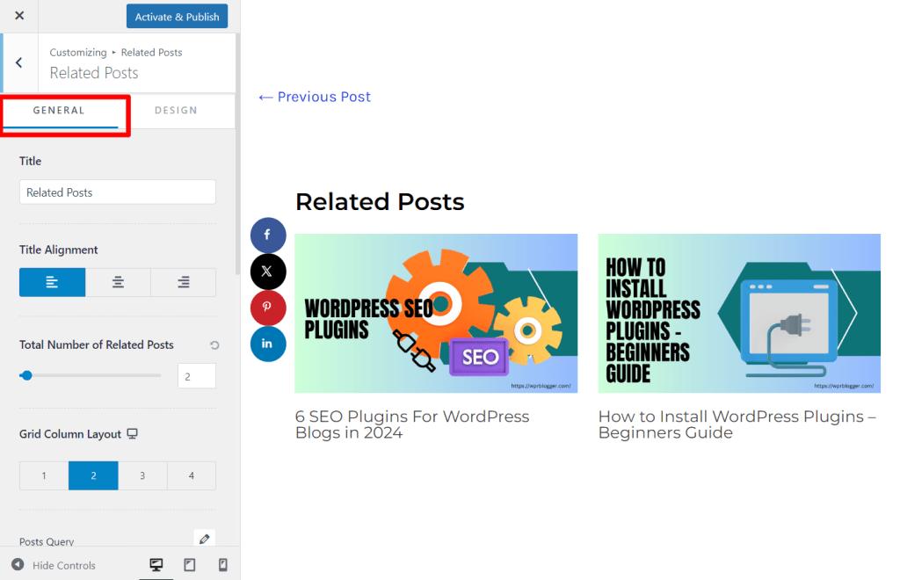Switch to desktop preview mode

pyautogui.click(x=156, y=565)
